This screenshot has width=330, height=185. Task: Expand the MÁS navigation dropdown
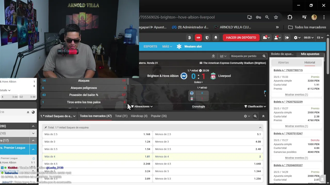pos(167,47)
